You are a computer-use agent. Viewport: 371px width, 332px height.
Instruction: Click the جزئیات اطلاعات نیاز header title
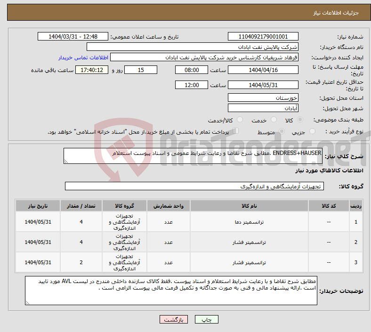pyautogui.click(x=336, y=13)
